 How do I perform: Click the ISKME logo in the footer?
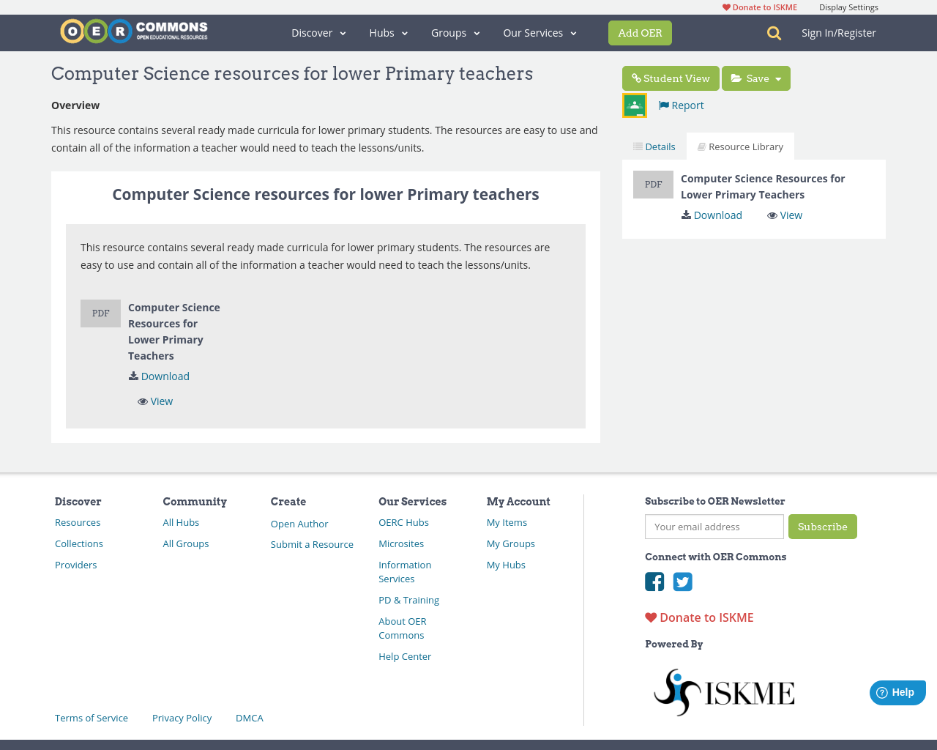pos(723,691)
